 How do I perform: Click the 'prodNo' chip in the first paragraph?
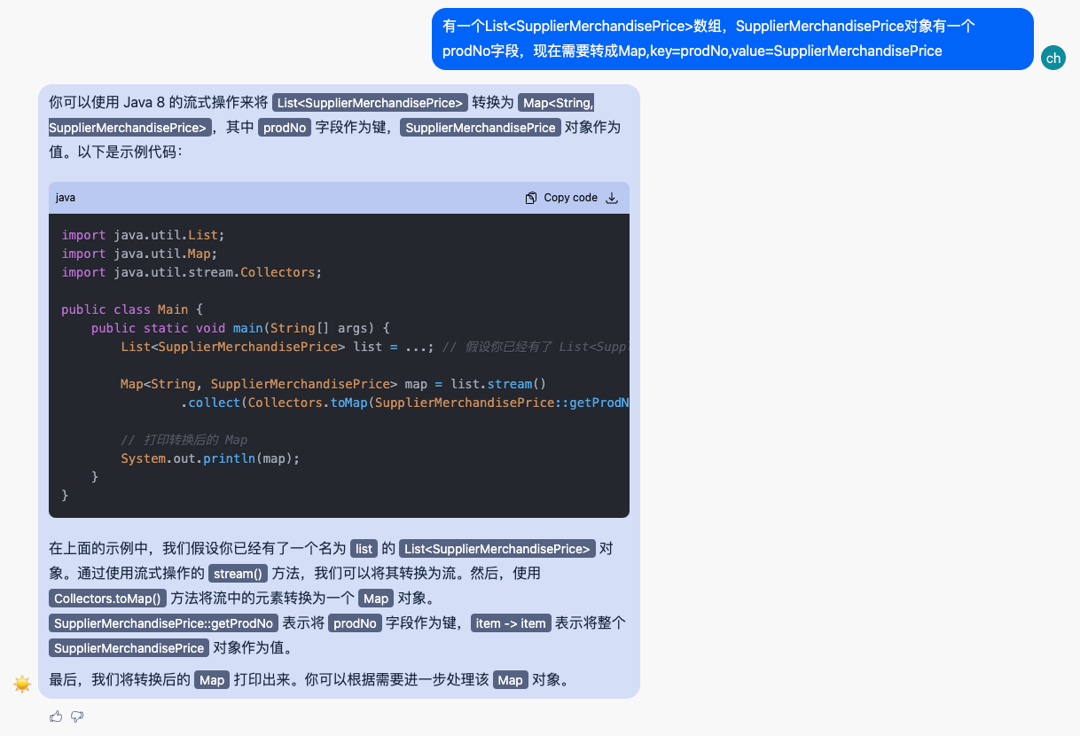tap(285, 128)
